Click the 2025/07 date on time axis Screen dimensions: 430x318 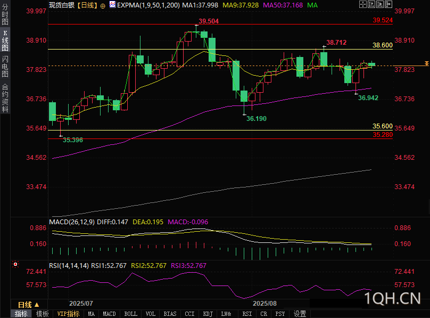(x=81, y=304)
